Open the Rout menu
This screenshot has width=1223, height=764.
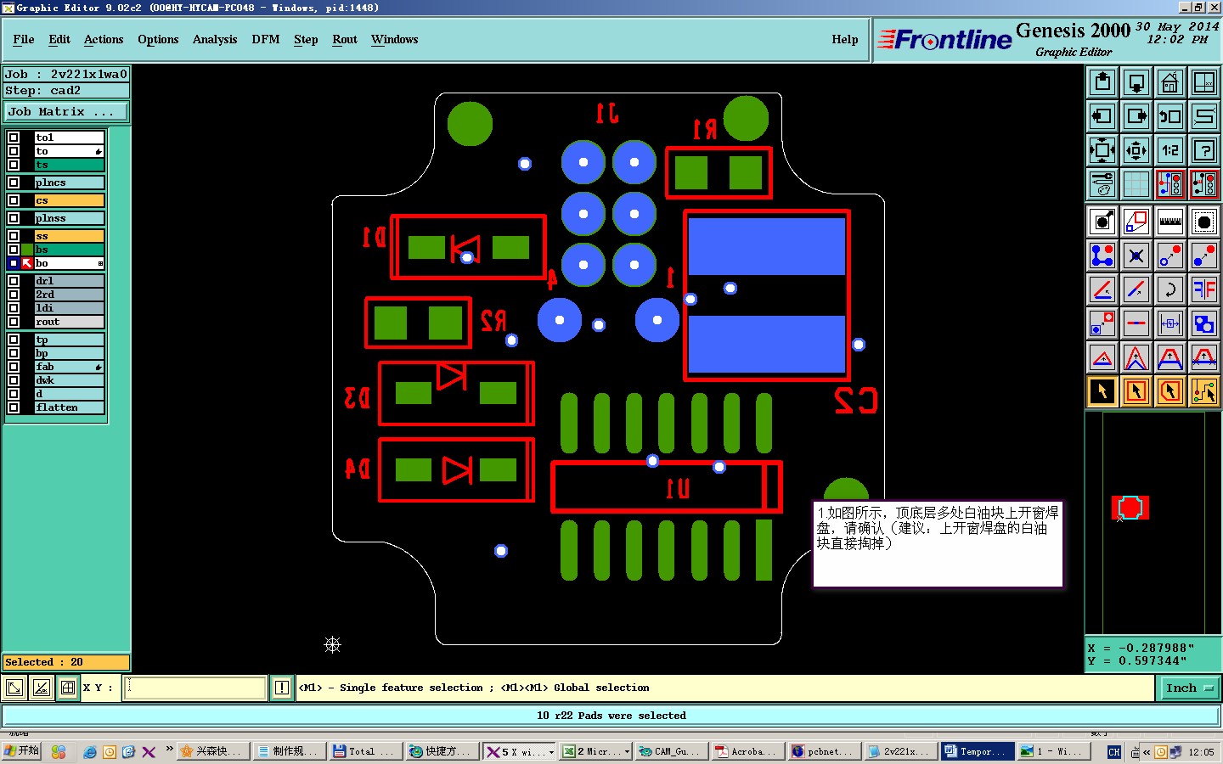[x=345, y=40]
